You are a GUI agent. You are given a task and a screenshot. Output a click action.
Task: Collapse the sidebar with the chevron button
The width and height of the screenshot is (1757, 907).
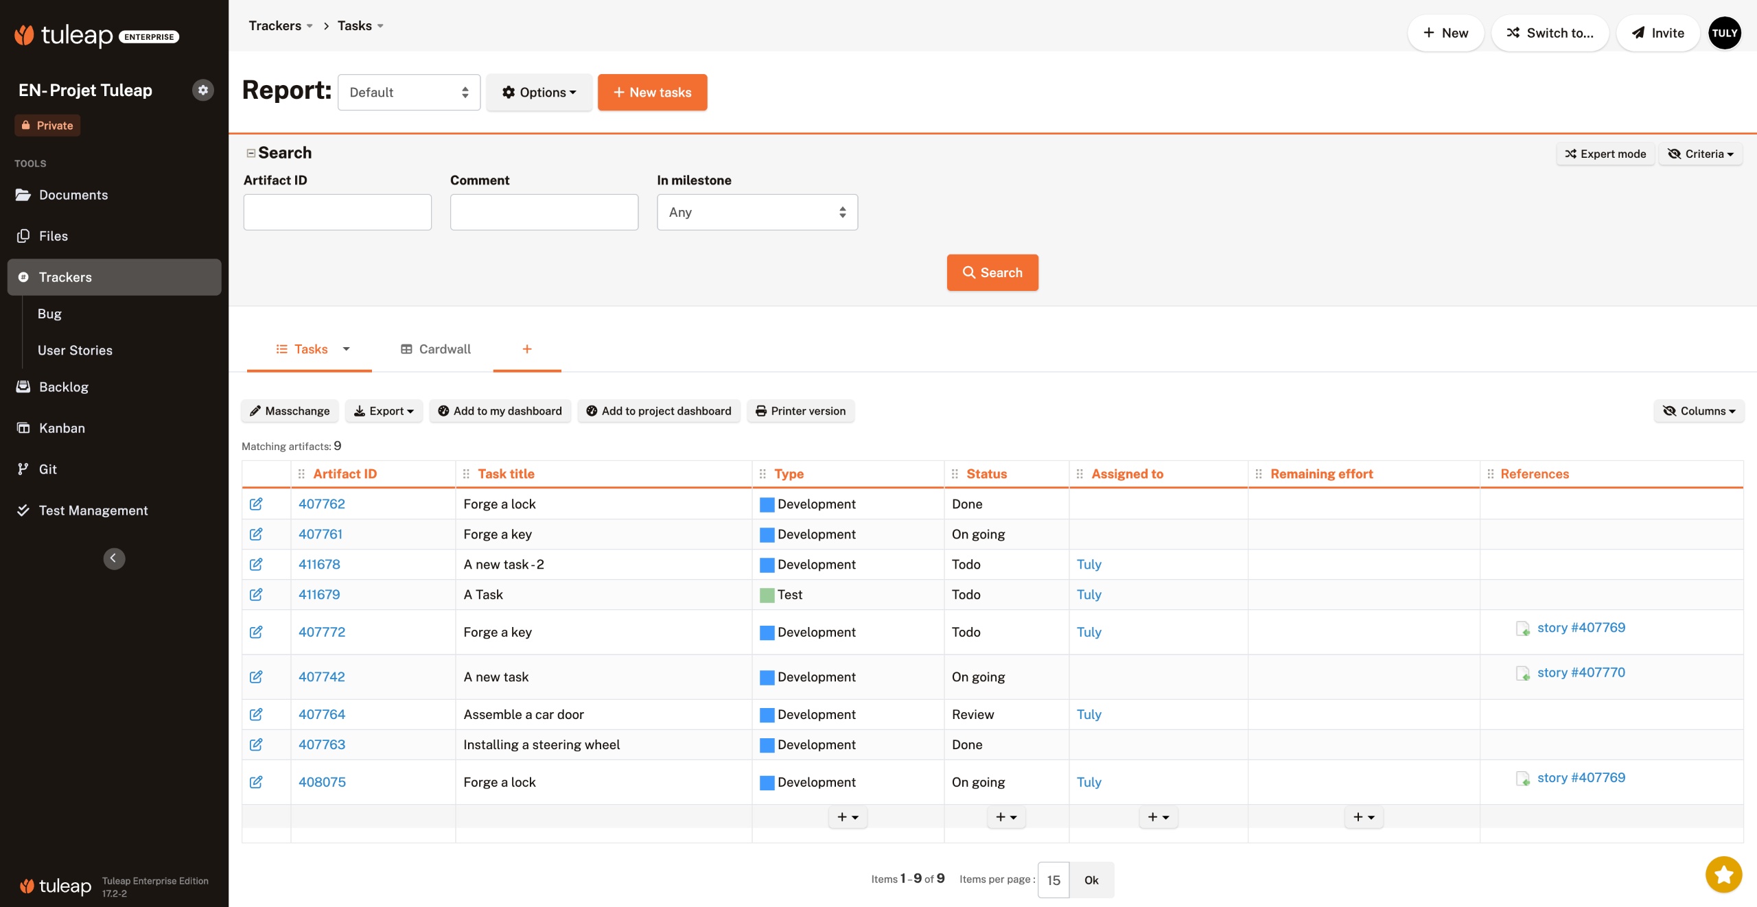coord(114,558)
